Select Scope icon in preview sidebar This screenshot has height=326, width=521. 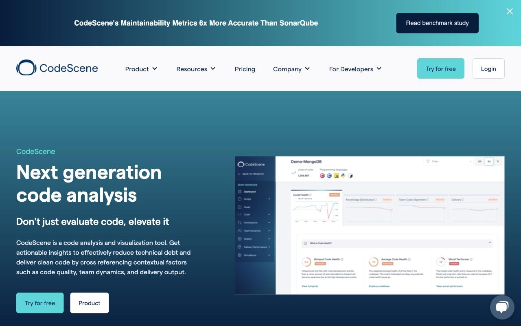pos(240,199)
